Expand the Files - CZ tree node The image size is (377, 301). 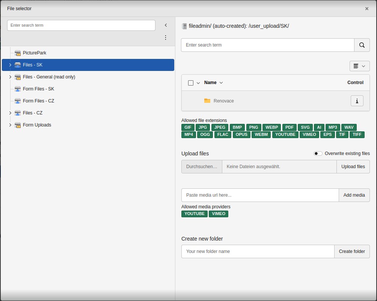[x=10, y=113]
